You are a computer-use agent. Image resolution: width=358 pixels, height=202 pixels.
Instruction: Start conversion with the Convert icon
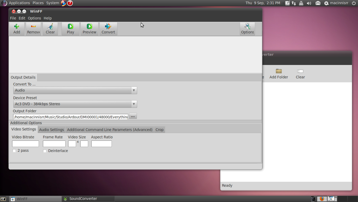[x=108, y=26]
